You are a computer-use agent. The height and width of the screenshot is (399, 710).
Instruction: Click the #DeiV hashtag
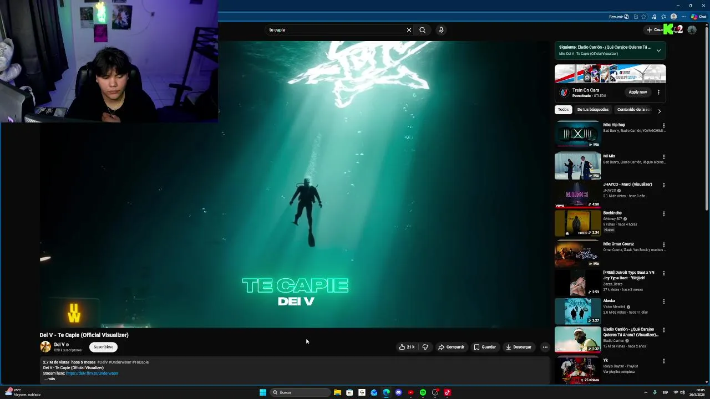(103, 362)
